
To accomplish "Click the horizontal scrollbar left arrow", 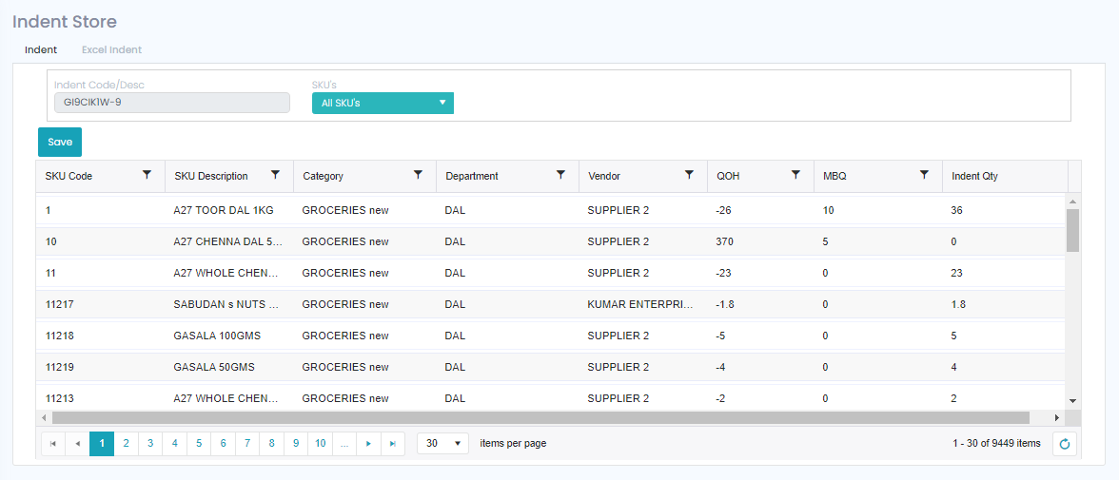I will tap(44, 417).
